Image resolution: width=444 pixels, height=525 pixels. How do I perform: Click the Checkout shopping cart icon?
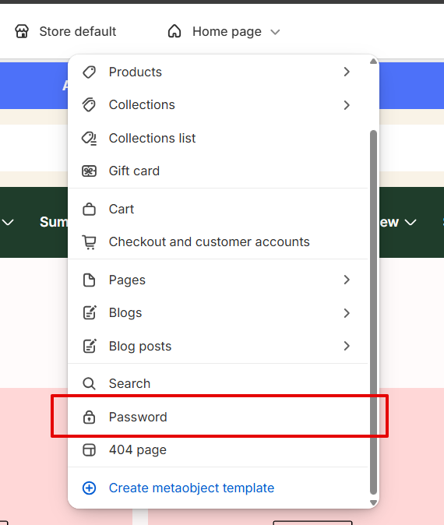coord(89,242)
